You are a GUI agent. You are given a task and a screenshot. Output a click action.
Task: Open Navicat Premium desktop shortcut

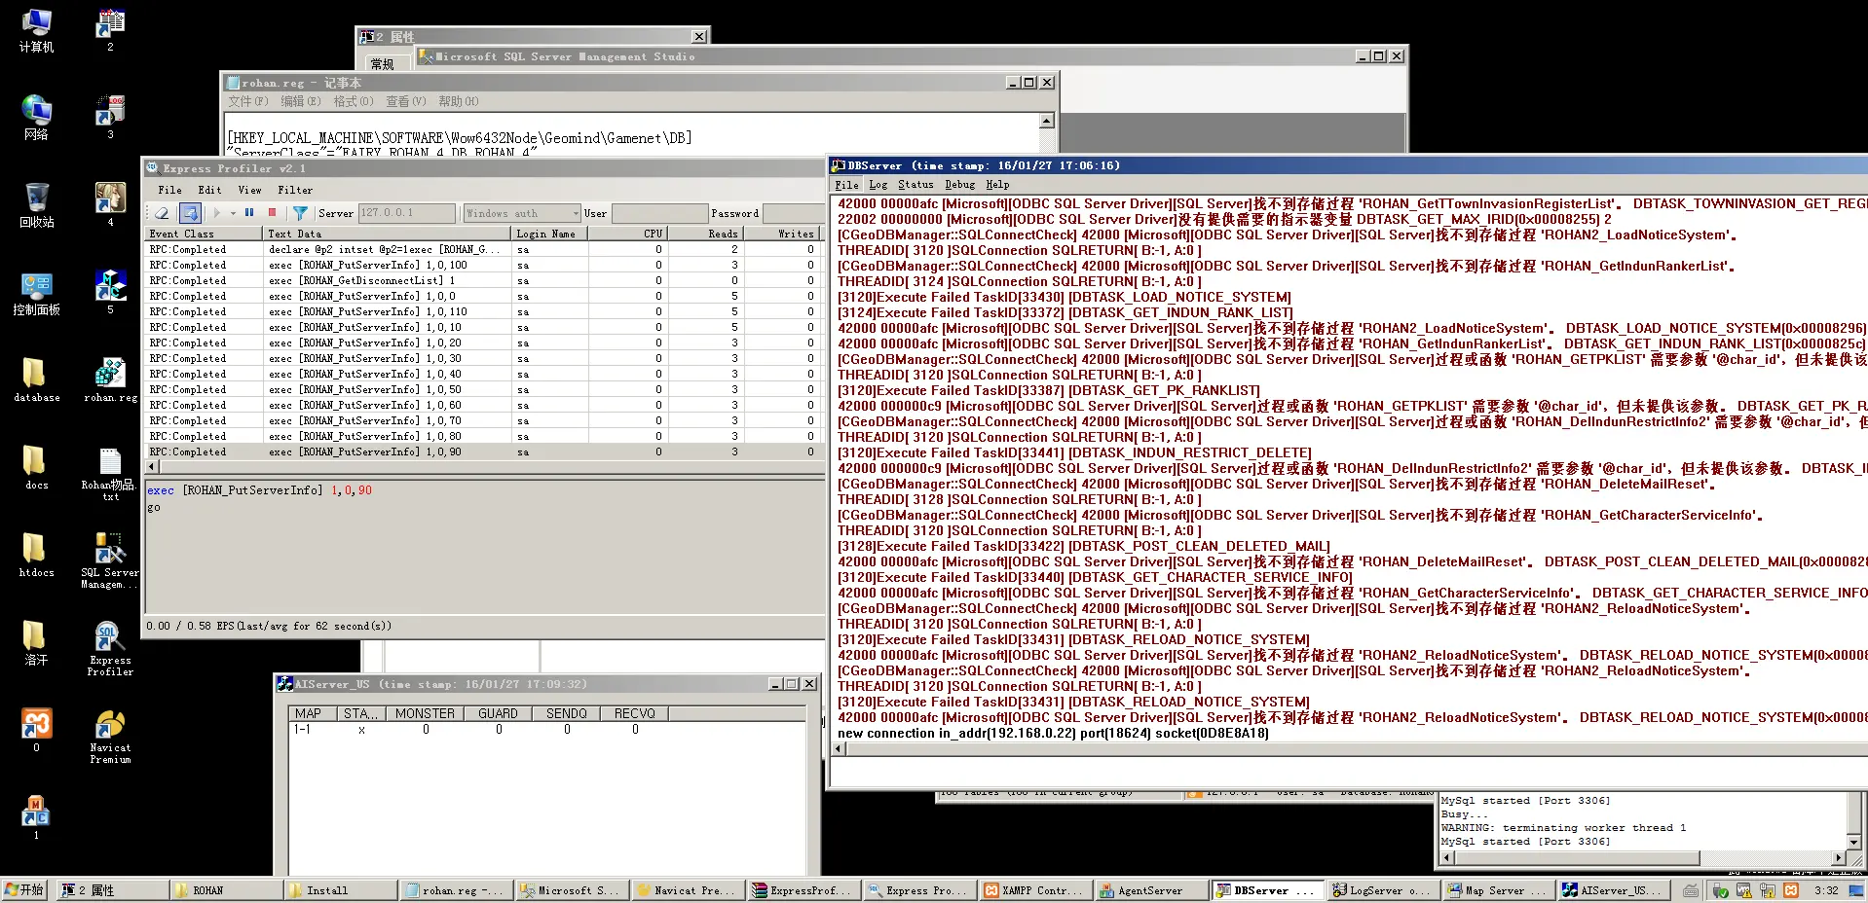pyautogui.click(x=110, y=737)
